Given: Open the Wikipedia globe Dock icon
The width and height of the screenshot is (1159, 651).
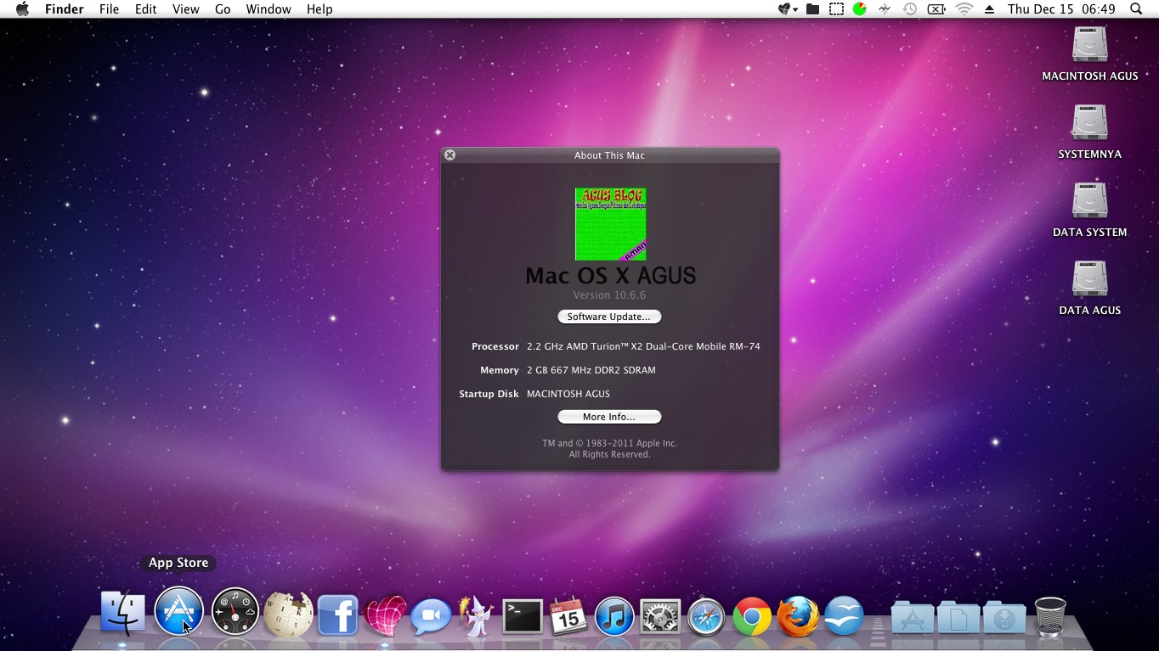Looking at the screenshot, I should [x=288, y=614].
